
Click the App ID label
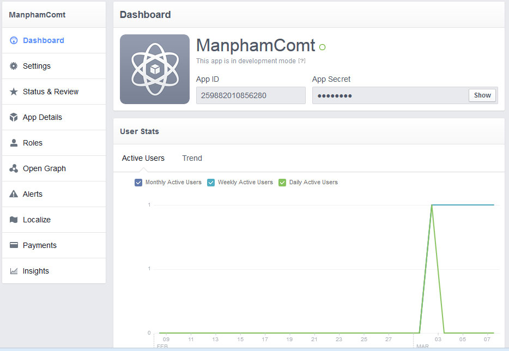tap(208, 79)
